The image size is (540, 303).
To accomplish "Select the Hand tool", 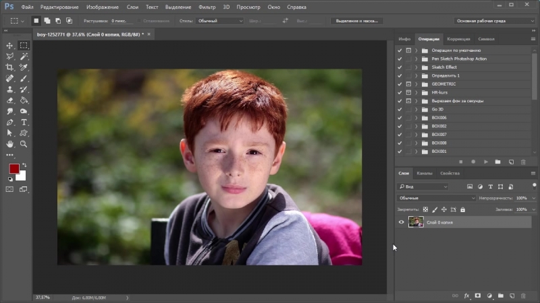I will (x=9, y=144).
